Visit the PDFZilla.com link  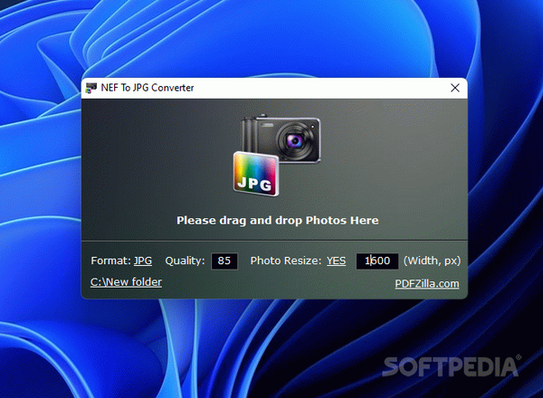pos(427,284)
